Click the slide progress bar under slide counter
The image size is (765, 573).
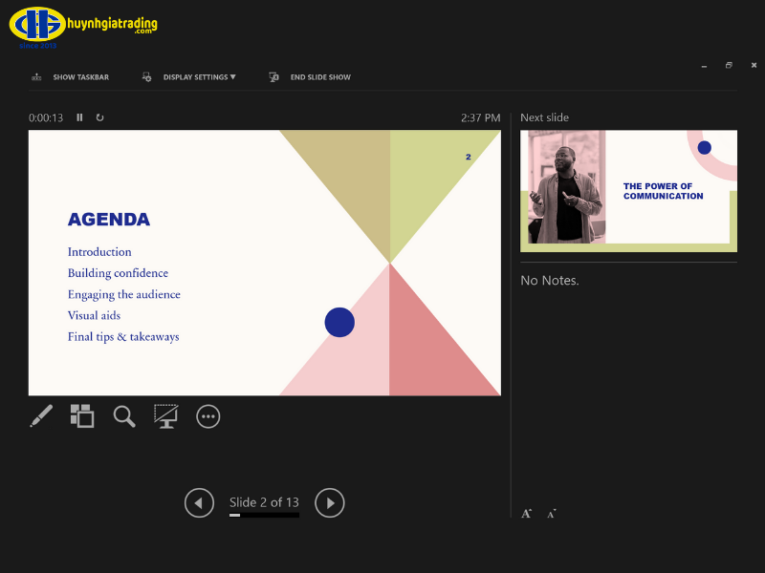point(264,515)
